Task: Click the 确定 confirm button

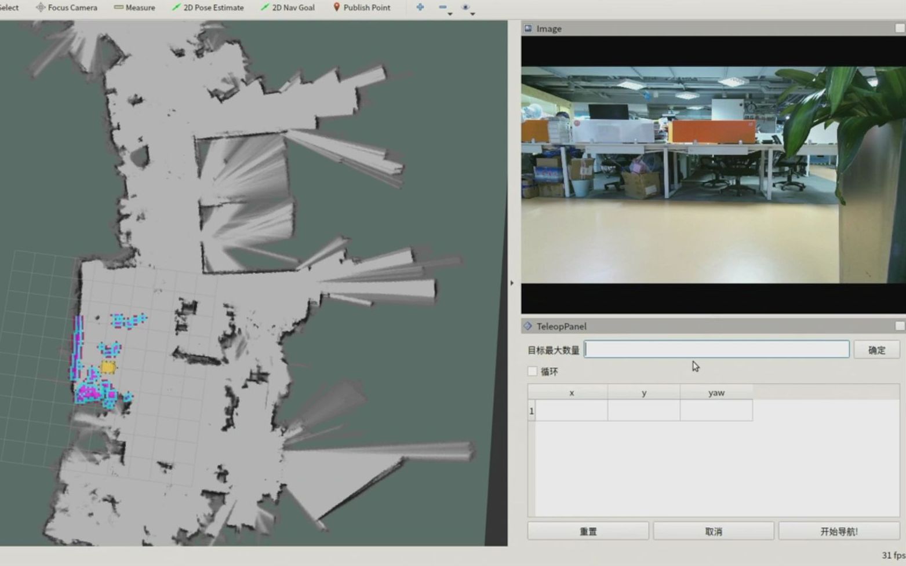Action: coord(876,350)
